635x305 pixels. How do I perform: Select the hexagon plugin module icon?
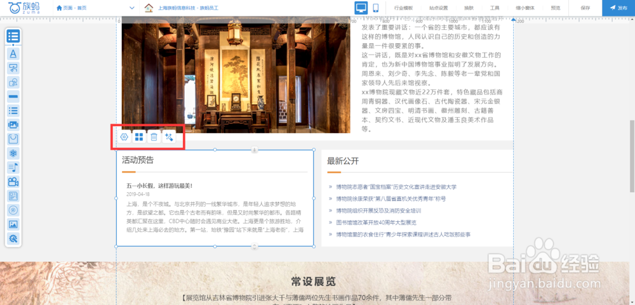pyautogui.click(x=13, y=153)
